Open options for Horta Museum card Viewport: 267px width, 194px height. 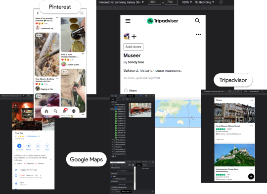click(252, 126)
